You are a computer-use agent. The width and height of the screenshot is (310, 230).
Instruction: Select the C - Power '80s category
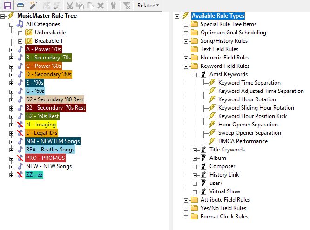click(x=43, y=66)
